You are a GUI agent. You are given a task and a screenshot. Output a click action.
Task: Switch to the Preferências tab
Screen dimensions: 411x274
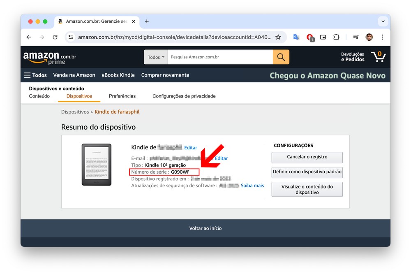[x=122, y=96]
